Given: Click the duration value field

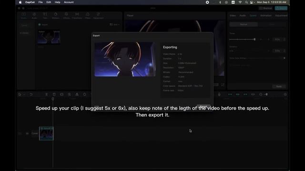Looking at the screenshot, I should click(x=277, y=51).
